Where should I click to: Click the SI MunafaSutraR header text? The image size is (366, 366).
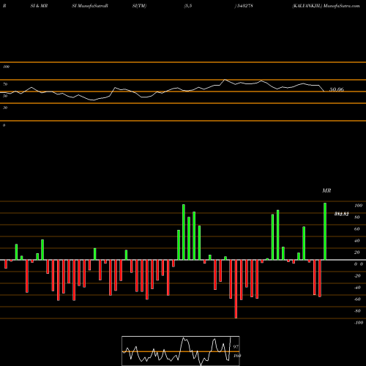tap(90, 6)
